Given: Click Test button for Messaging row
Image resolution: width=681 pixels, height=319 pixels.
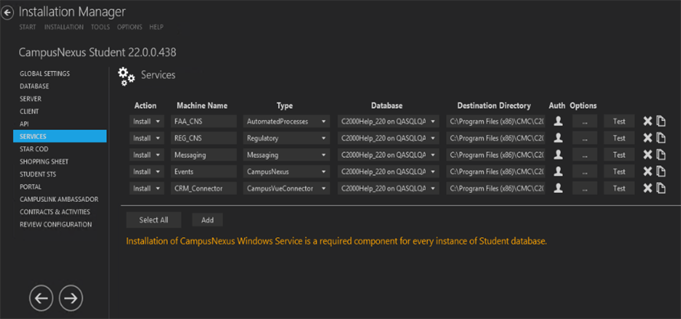Looking at the screenshot, I should click(x=619, y=155).
